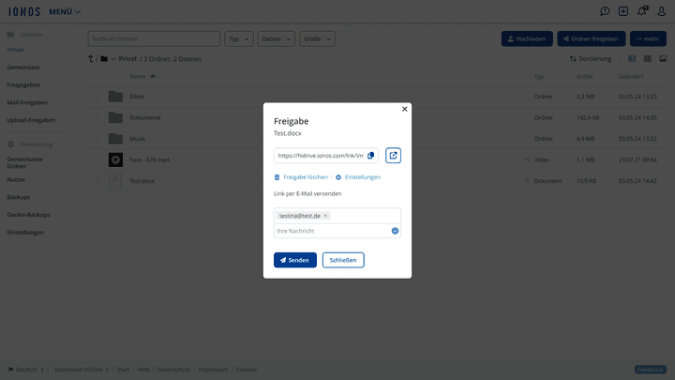Viewport: 675px width, 380px height.
Task: Click the Musik folder icon
Action: [x=115, y=139]
